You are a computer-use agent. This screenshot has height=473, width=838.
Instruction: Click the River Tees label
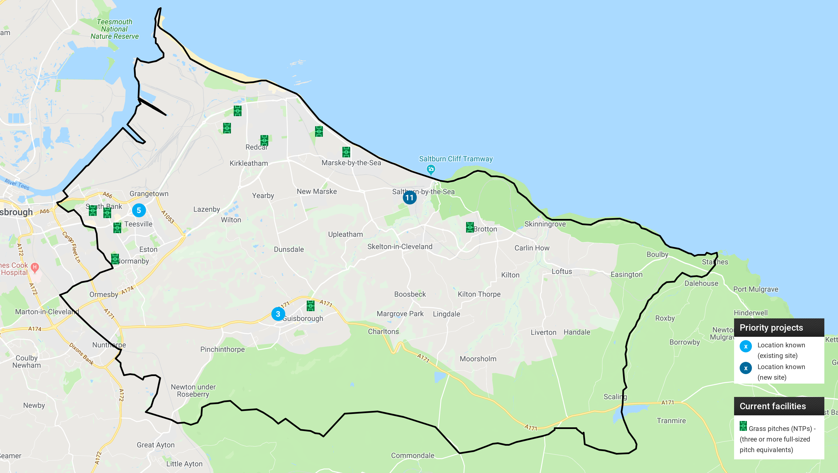coord(17,184)
